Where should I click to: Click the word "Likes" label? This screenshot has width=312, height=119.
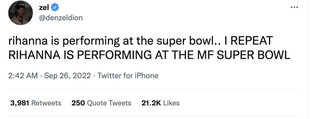tap(171, 103)
